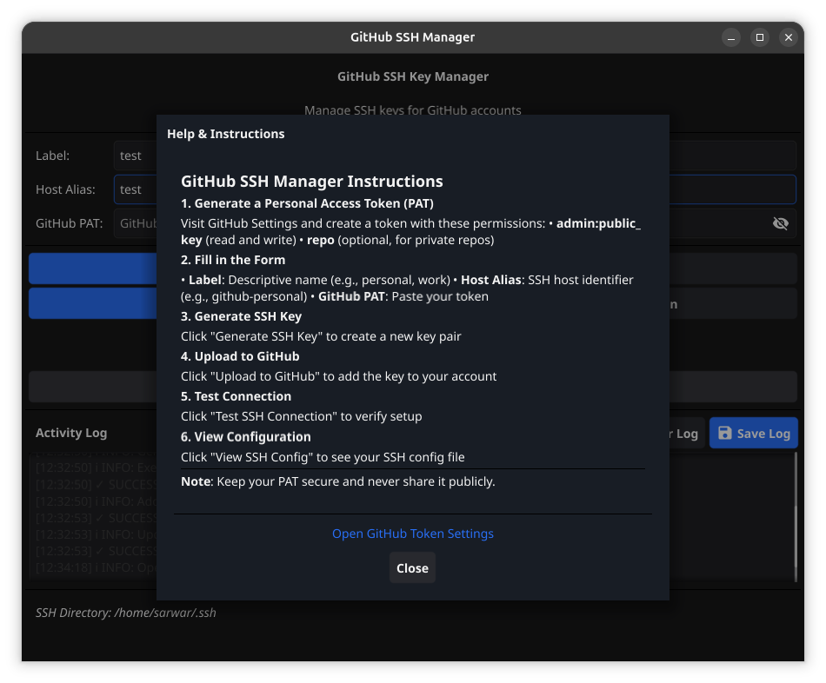Click the 'Help & Instructions' dialog title
The height and width of the screenshot is (683, 826).
[226, 134]
